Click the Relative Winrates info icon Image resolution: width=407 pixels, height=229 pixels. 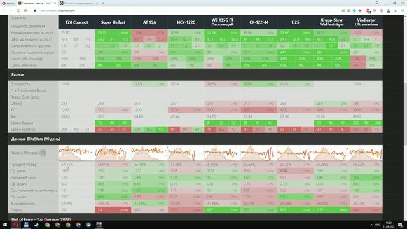click(43, 153)
